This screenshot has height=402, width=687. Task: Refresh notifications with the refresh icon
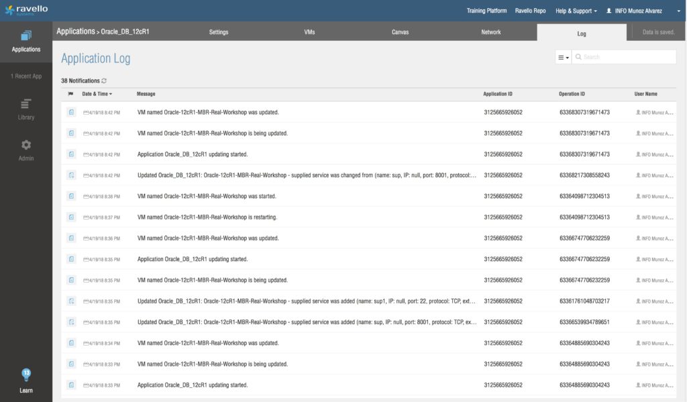point(104,81)
